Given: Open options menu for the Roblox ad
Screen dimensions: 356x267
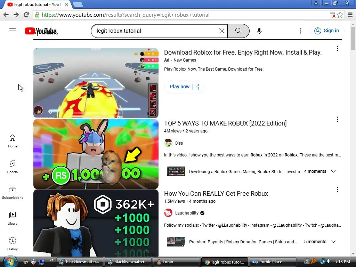Looking at the screenshot, I should pos(337,48).
